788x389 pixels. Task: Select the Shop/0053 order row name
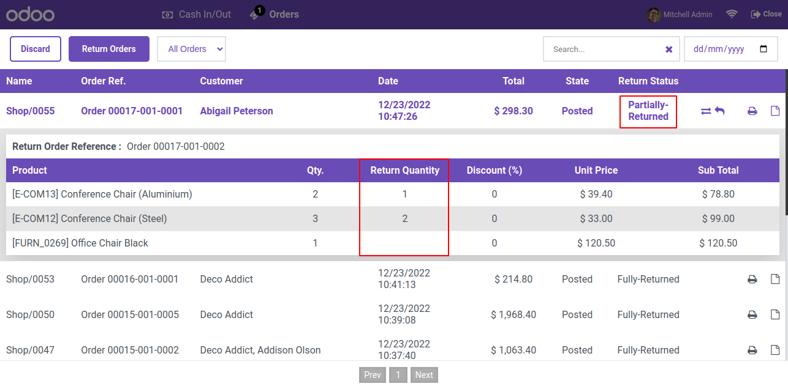click(31, 279)
